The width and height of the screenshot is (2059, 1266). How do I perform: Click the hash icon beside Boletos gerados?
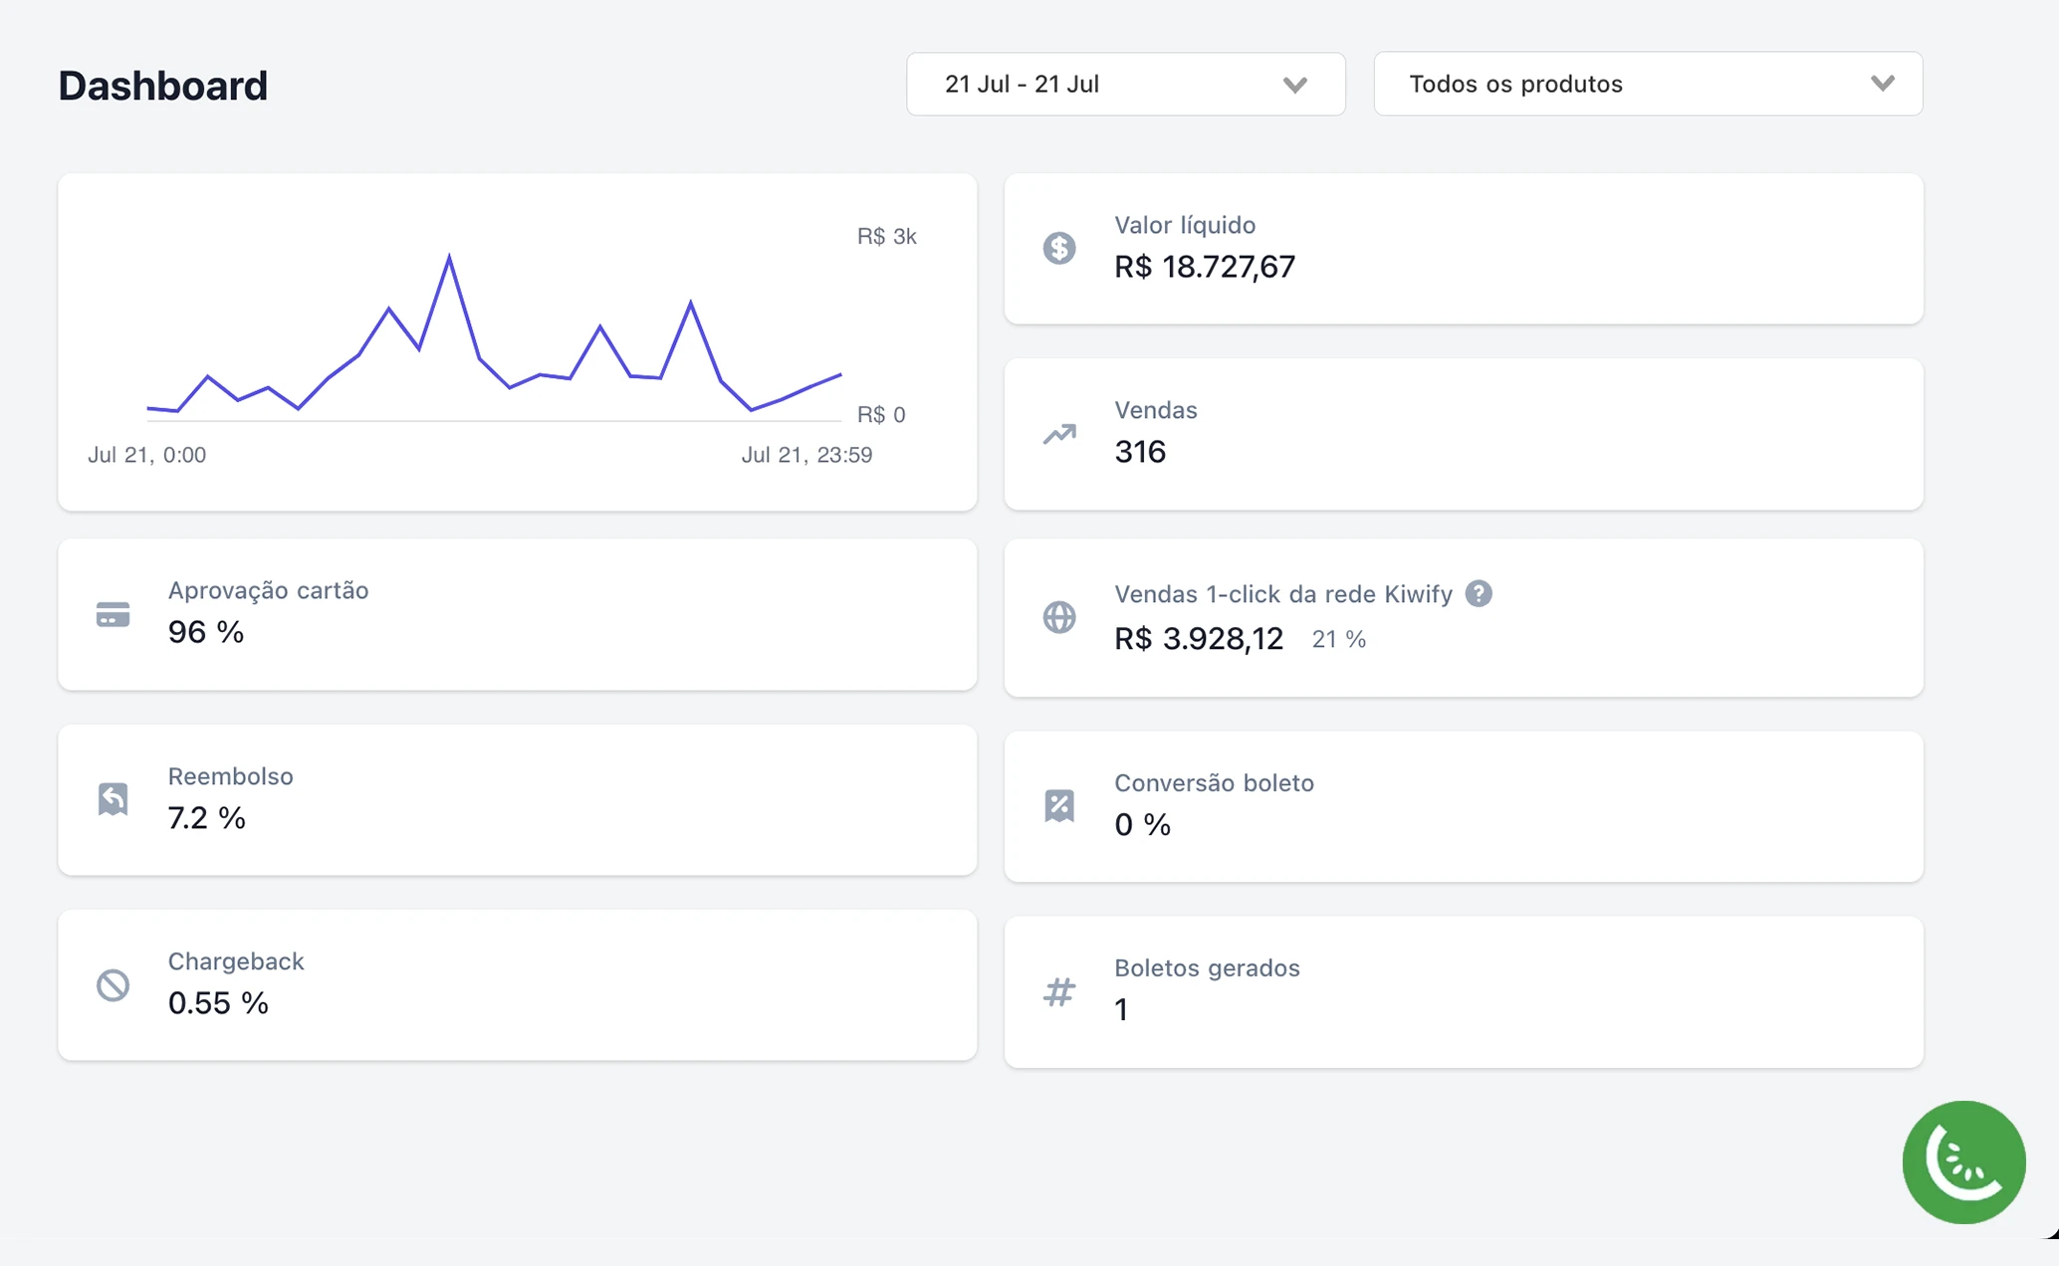coord(1058,991)
